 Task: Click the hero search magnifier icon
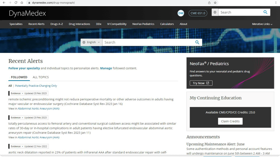[x=197, y=42]
